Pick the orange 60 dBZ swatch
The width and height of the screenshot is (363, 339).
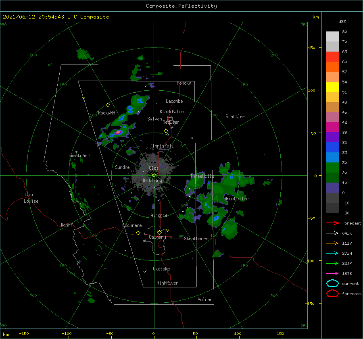pos(332,67)
